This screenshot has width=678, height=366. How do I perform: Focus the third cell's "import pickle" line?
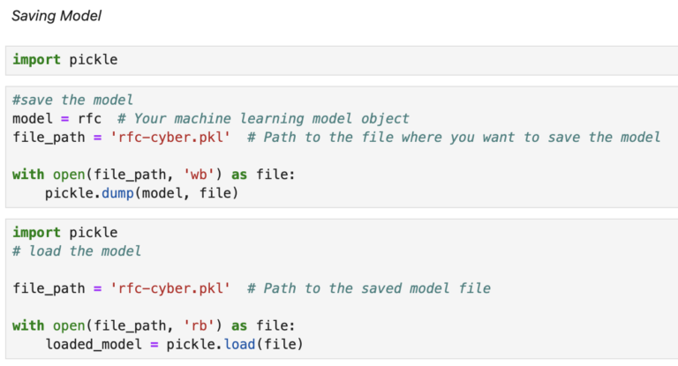coord(64,233)
